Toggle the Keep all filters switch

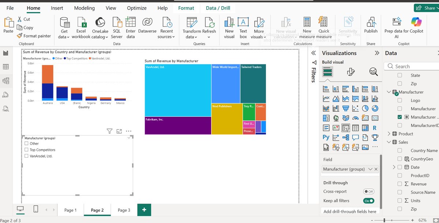click(369, 201)
